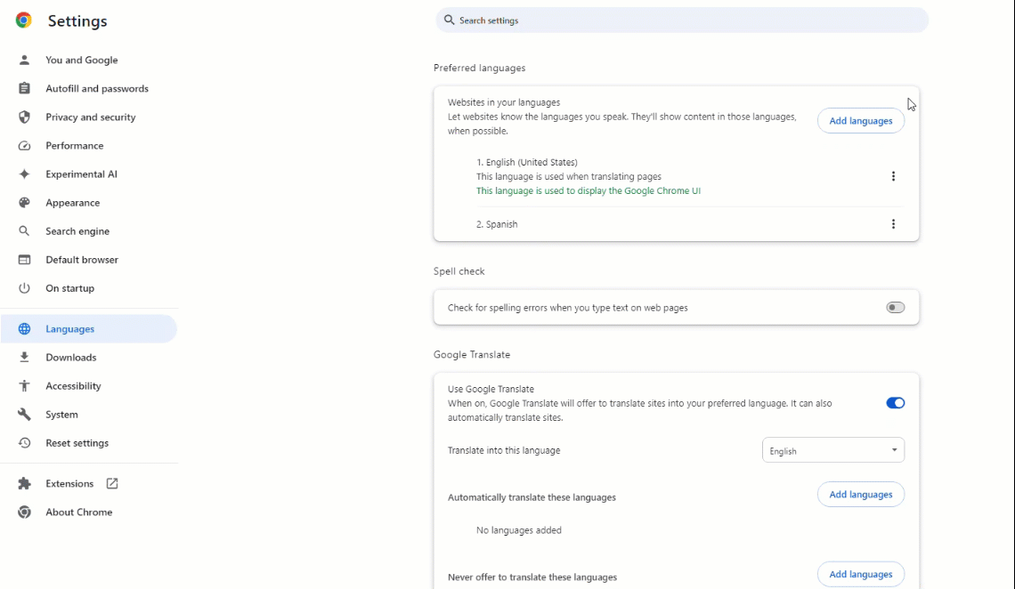
Task: Click the Spanish language entry
Action: click(497, 224)
